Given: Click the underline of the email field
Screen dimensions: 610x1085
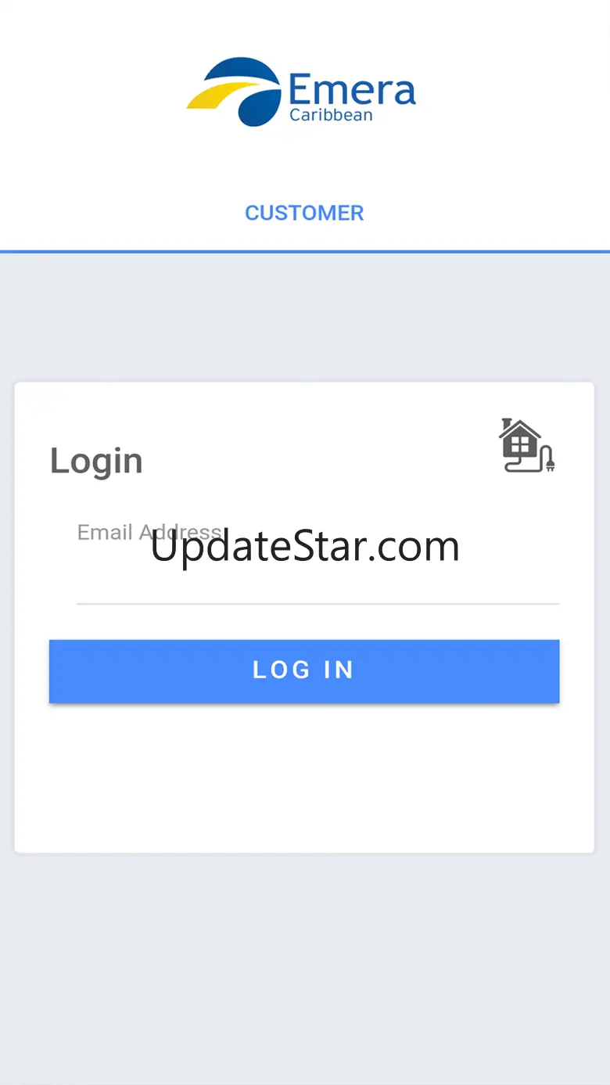Looking at the screenshot, I should 318,604.
